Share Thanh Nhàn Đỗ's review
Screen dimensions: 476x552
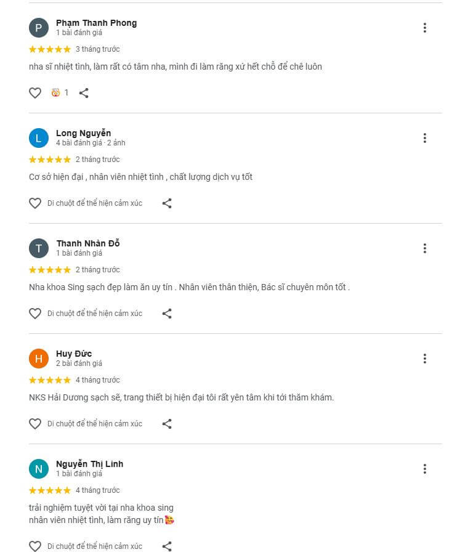point(167,314)
